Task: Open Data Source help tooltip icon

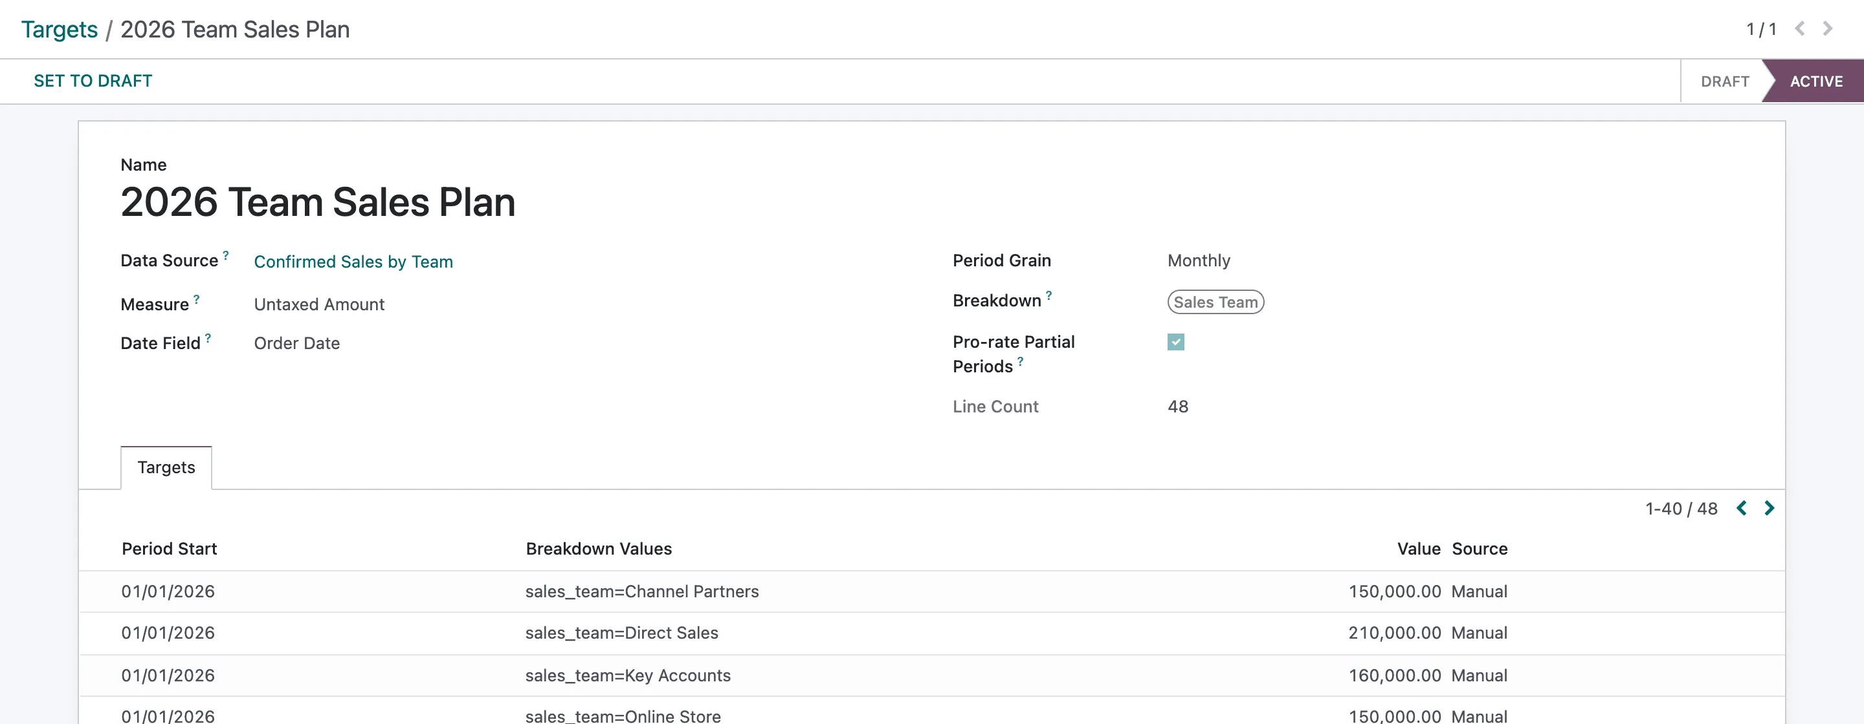Action: 226,255
